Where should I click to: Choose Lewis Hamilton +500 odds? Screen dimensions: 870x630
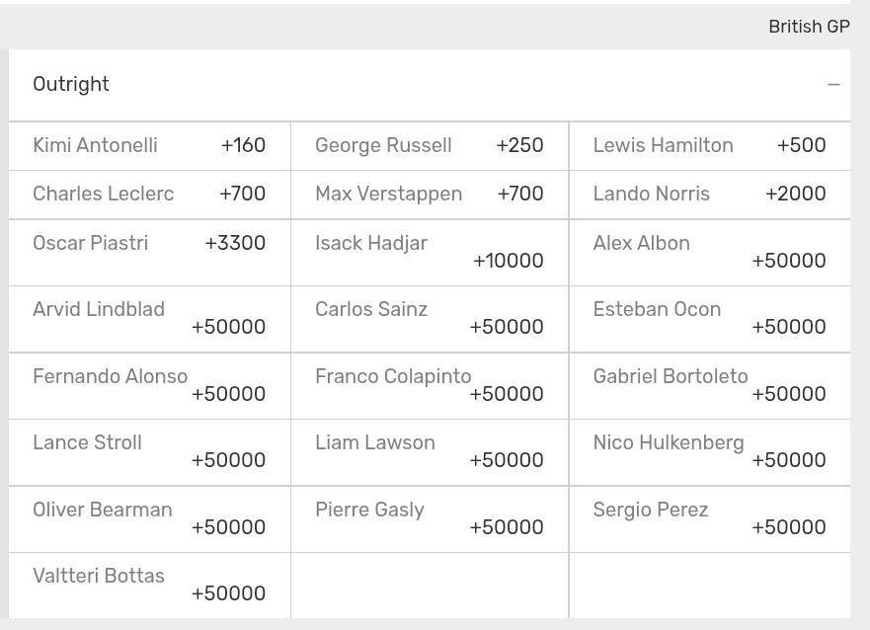tap(710, 146)
